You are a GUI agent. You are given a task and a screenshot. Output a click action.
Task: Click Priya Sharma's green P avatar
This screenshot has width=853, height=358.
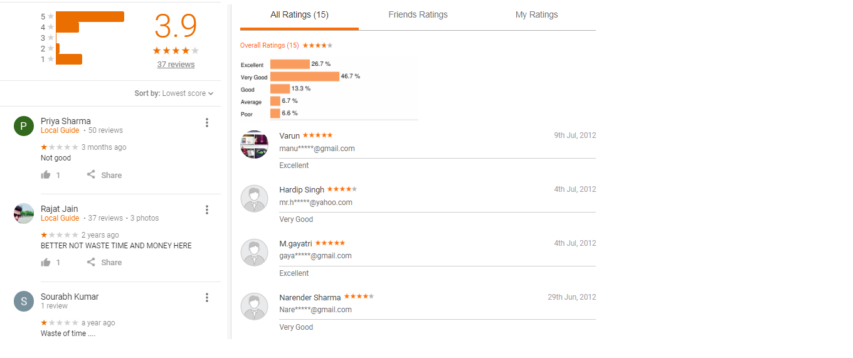point(24,126)
